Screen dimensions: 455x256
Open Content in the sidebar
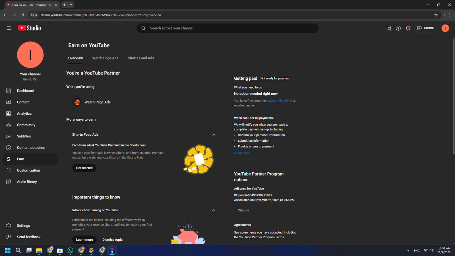(30, 102)
